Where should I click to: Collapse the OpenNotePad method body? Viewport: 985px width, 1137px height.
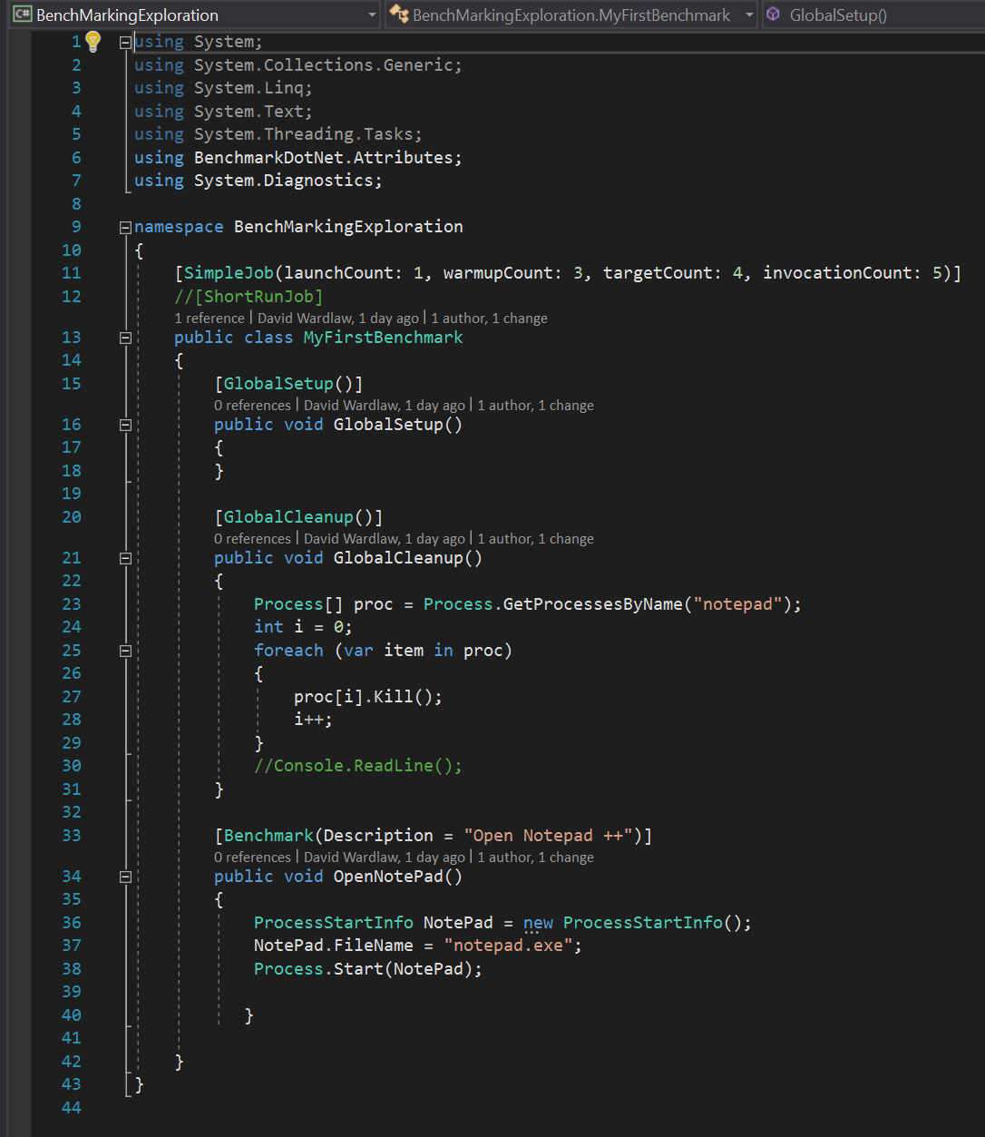tap(125, 876)
